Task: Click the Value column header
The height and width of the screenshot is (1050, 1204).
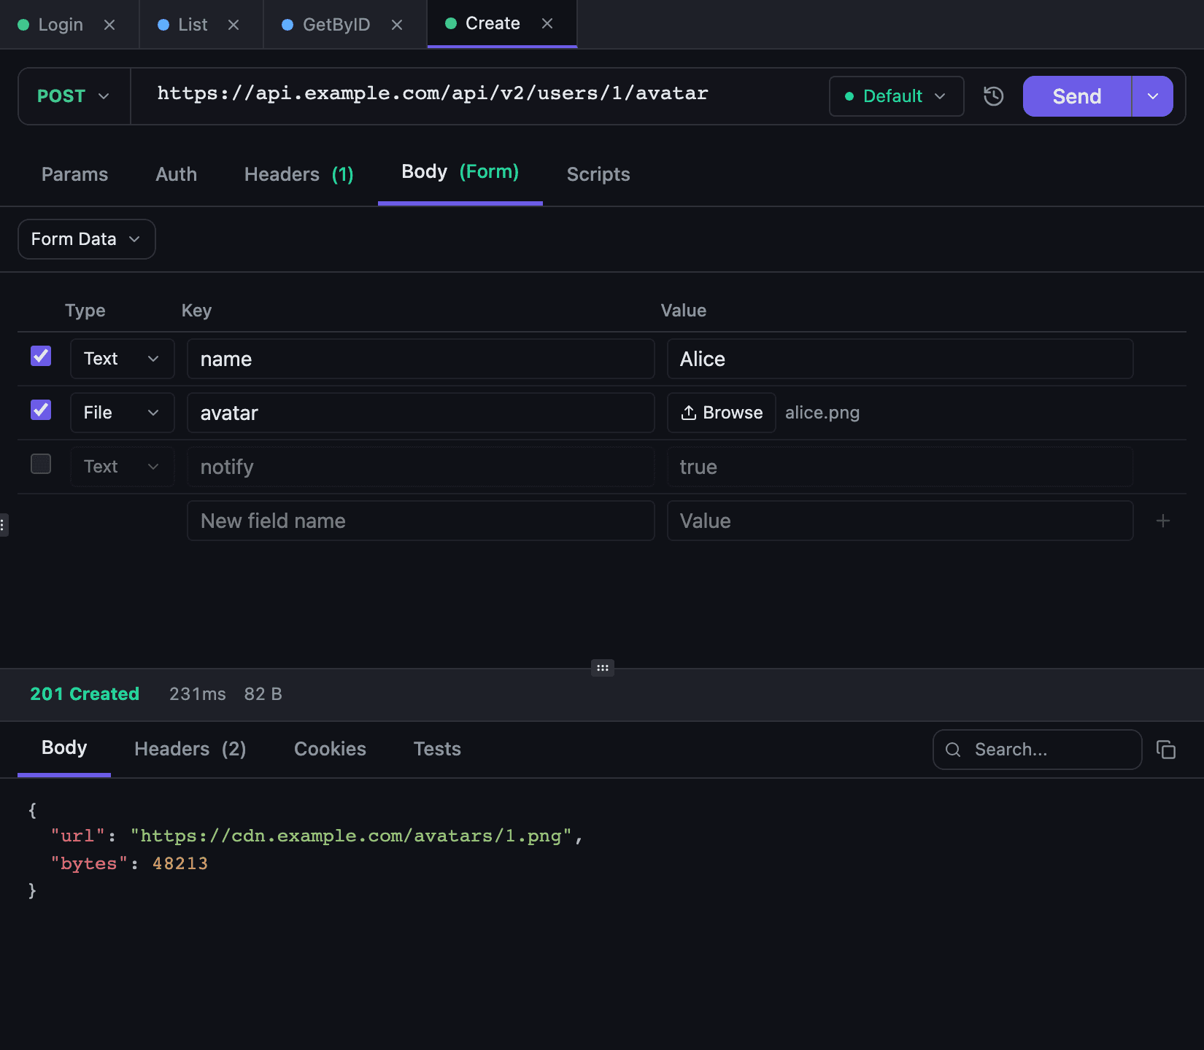Action: [684, 311]
